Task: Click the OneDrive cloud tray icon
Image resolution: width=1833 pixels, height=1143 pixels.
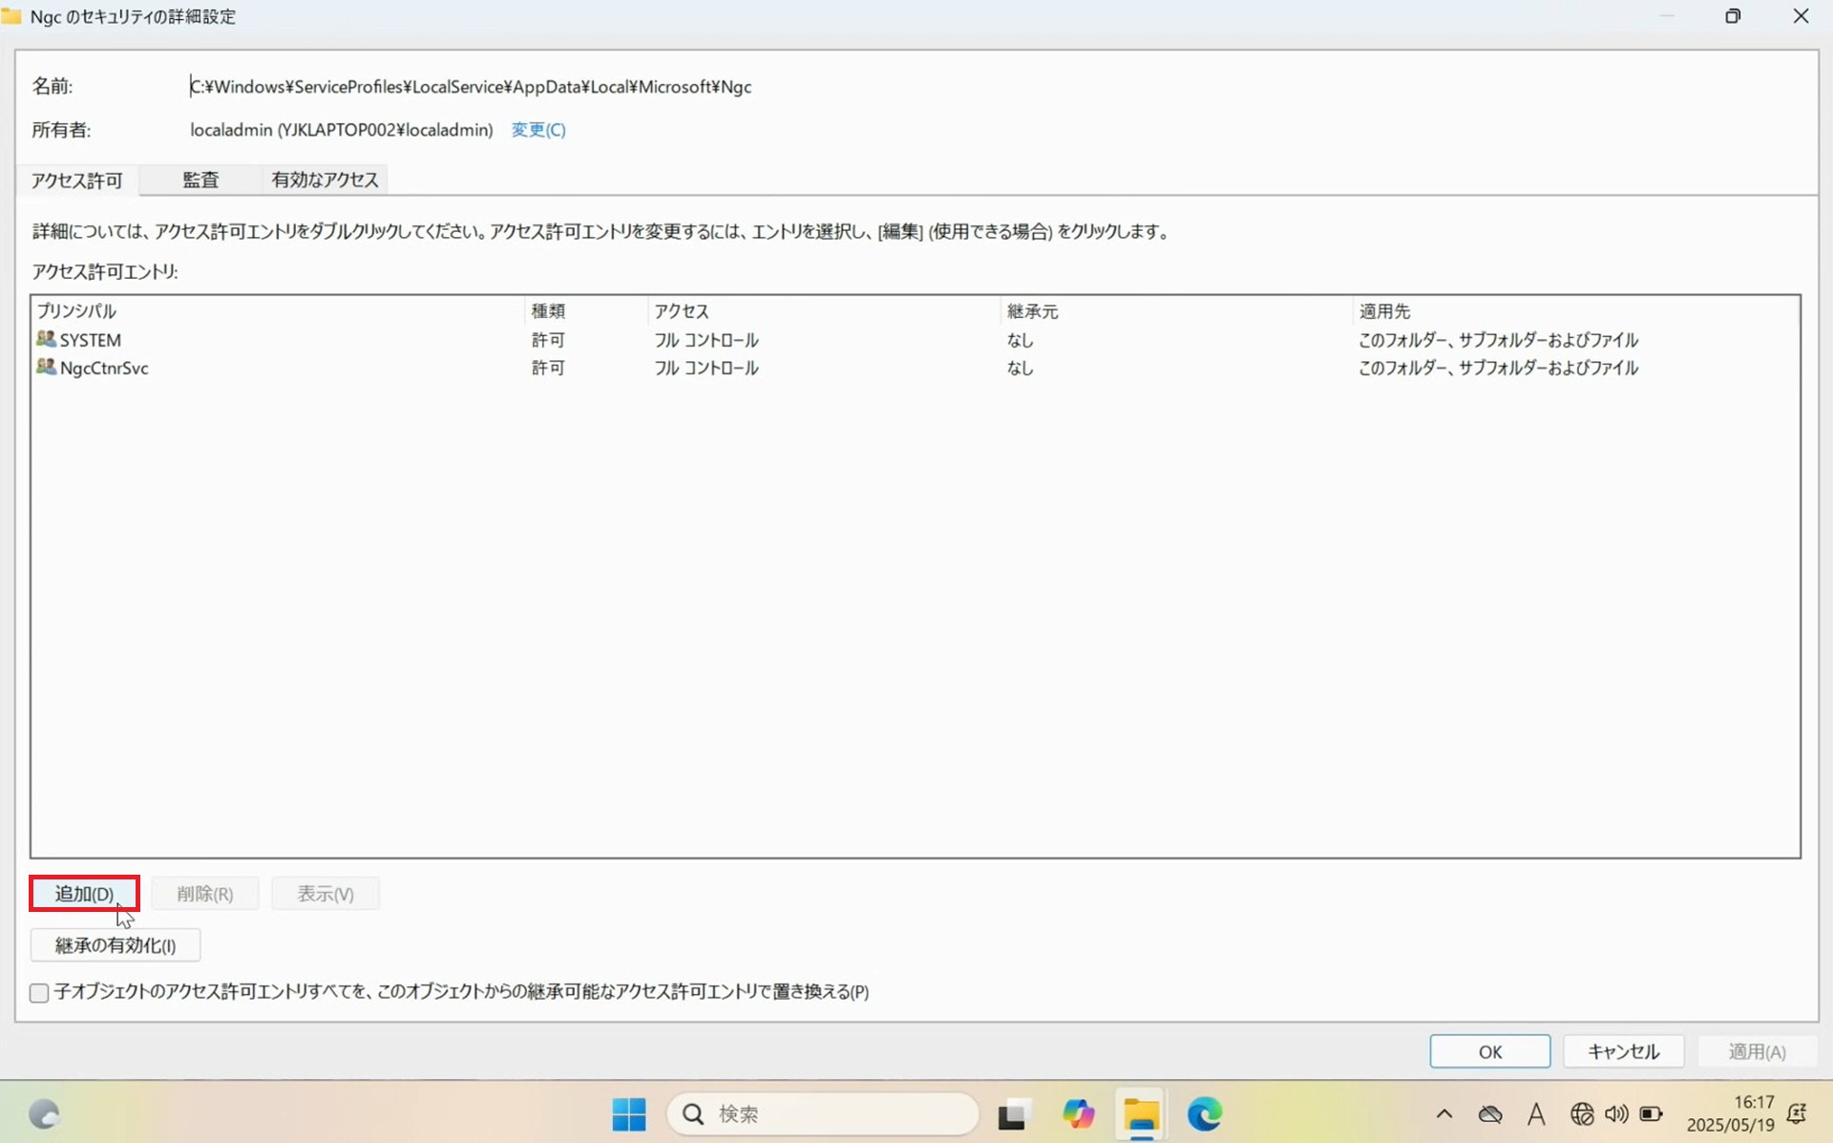Action: click(1490, 1114)
